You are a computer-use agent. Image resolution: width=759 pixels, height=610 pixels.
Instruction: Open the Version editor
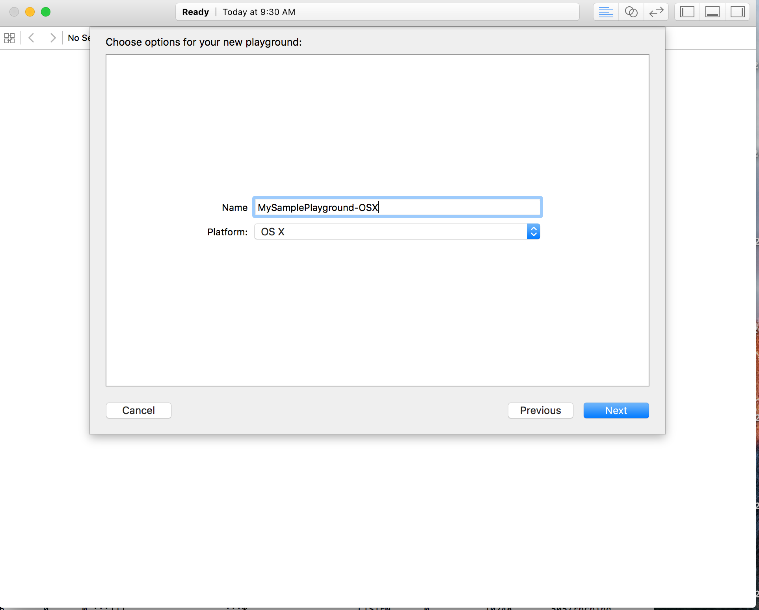[x=656, y=12]
